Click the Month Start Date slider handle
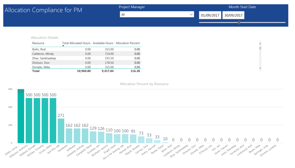295x168 pixels. click(x=239, y=22)
